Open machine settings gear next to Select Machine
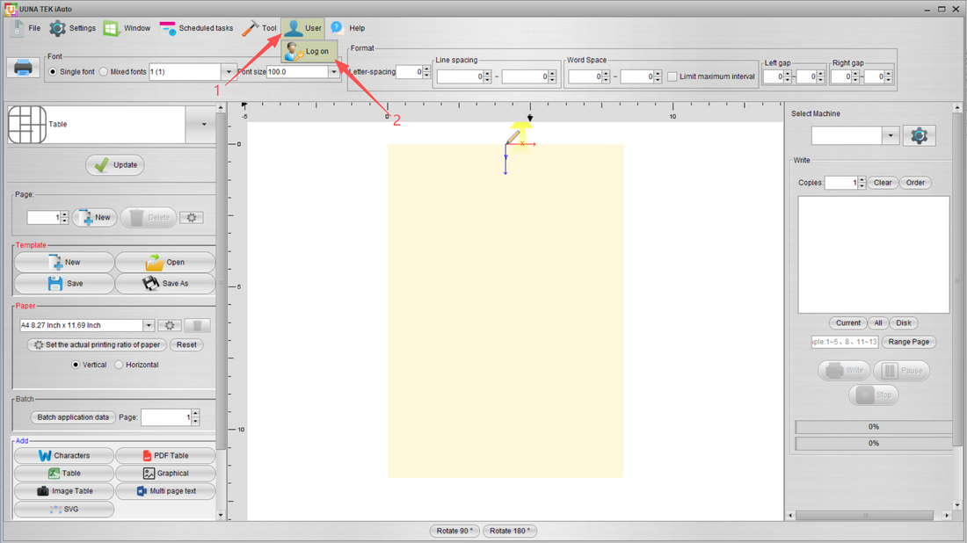The image size is (967, 543). pyautogui.click(x=919, y=135)
